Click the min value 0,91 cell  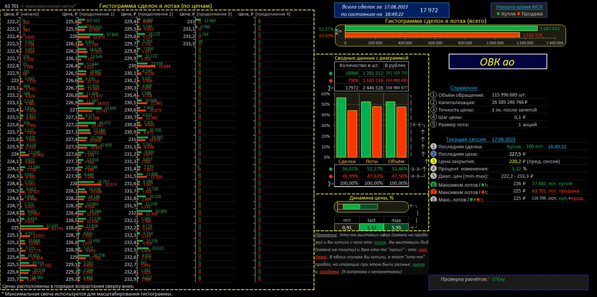[347, 227]
